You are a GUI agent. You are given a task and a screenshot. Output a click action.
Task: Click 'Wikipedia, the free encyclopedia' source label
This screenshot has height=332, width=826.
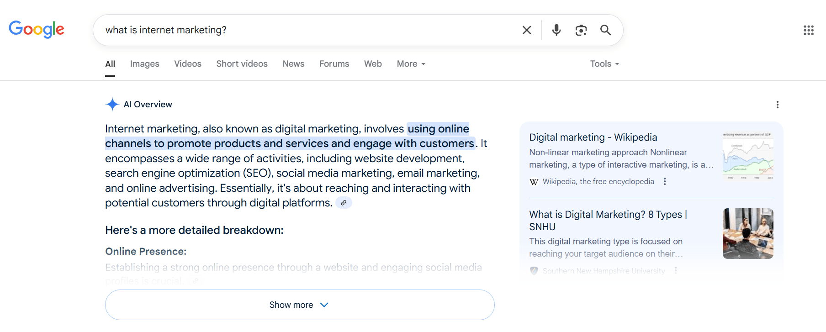[598, 182]
